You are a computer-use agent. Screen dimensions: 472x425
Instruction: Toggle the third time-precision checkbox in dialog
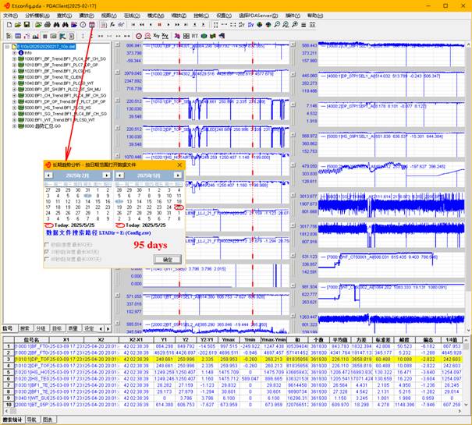[x=47, y=259]
